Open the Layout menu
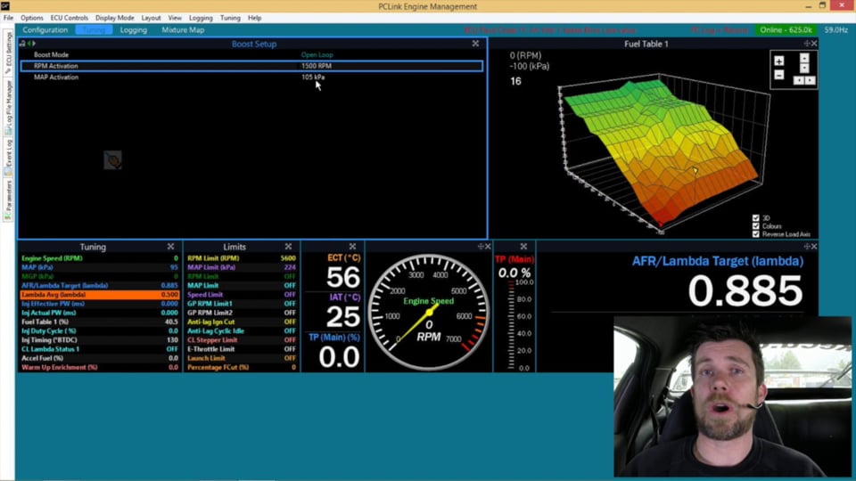The height and width of the screenshot is (481, 856). 151,18
